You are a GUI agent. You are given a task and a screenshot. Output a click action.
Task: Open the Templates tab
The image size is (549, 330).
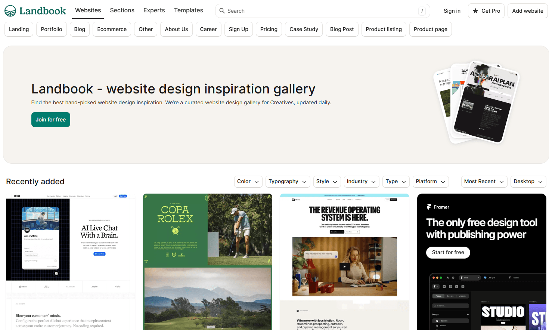189,10
